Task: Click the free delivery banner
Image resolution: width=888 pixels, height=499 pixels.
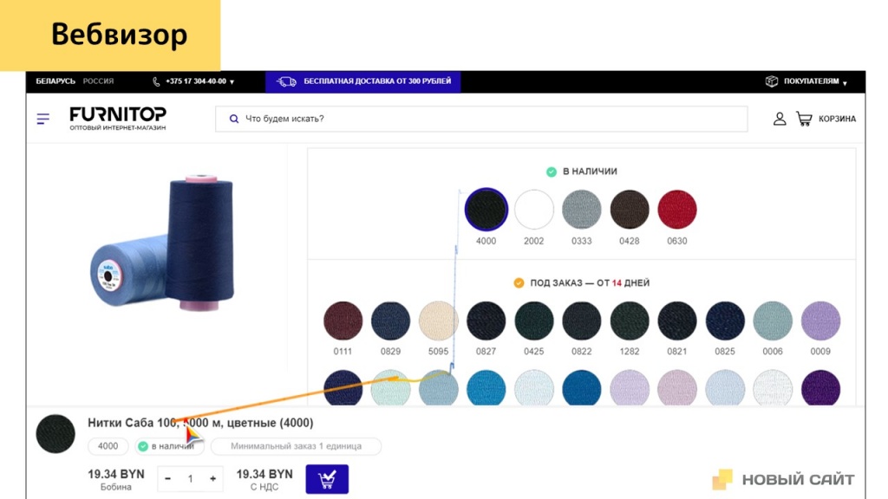Action: [376, 81]
